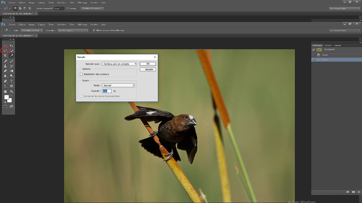Screen dimensions: 362x203
Task: Click OK in the Remplir dialog
Action: 148,64
